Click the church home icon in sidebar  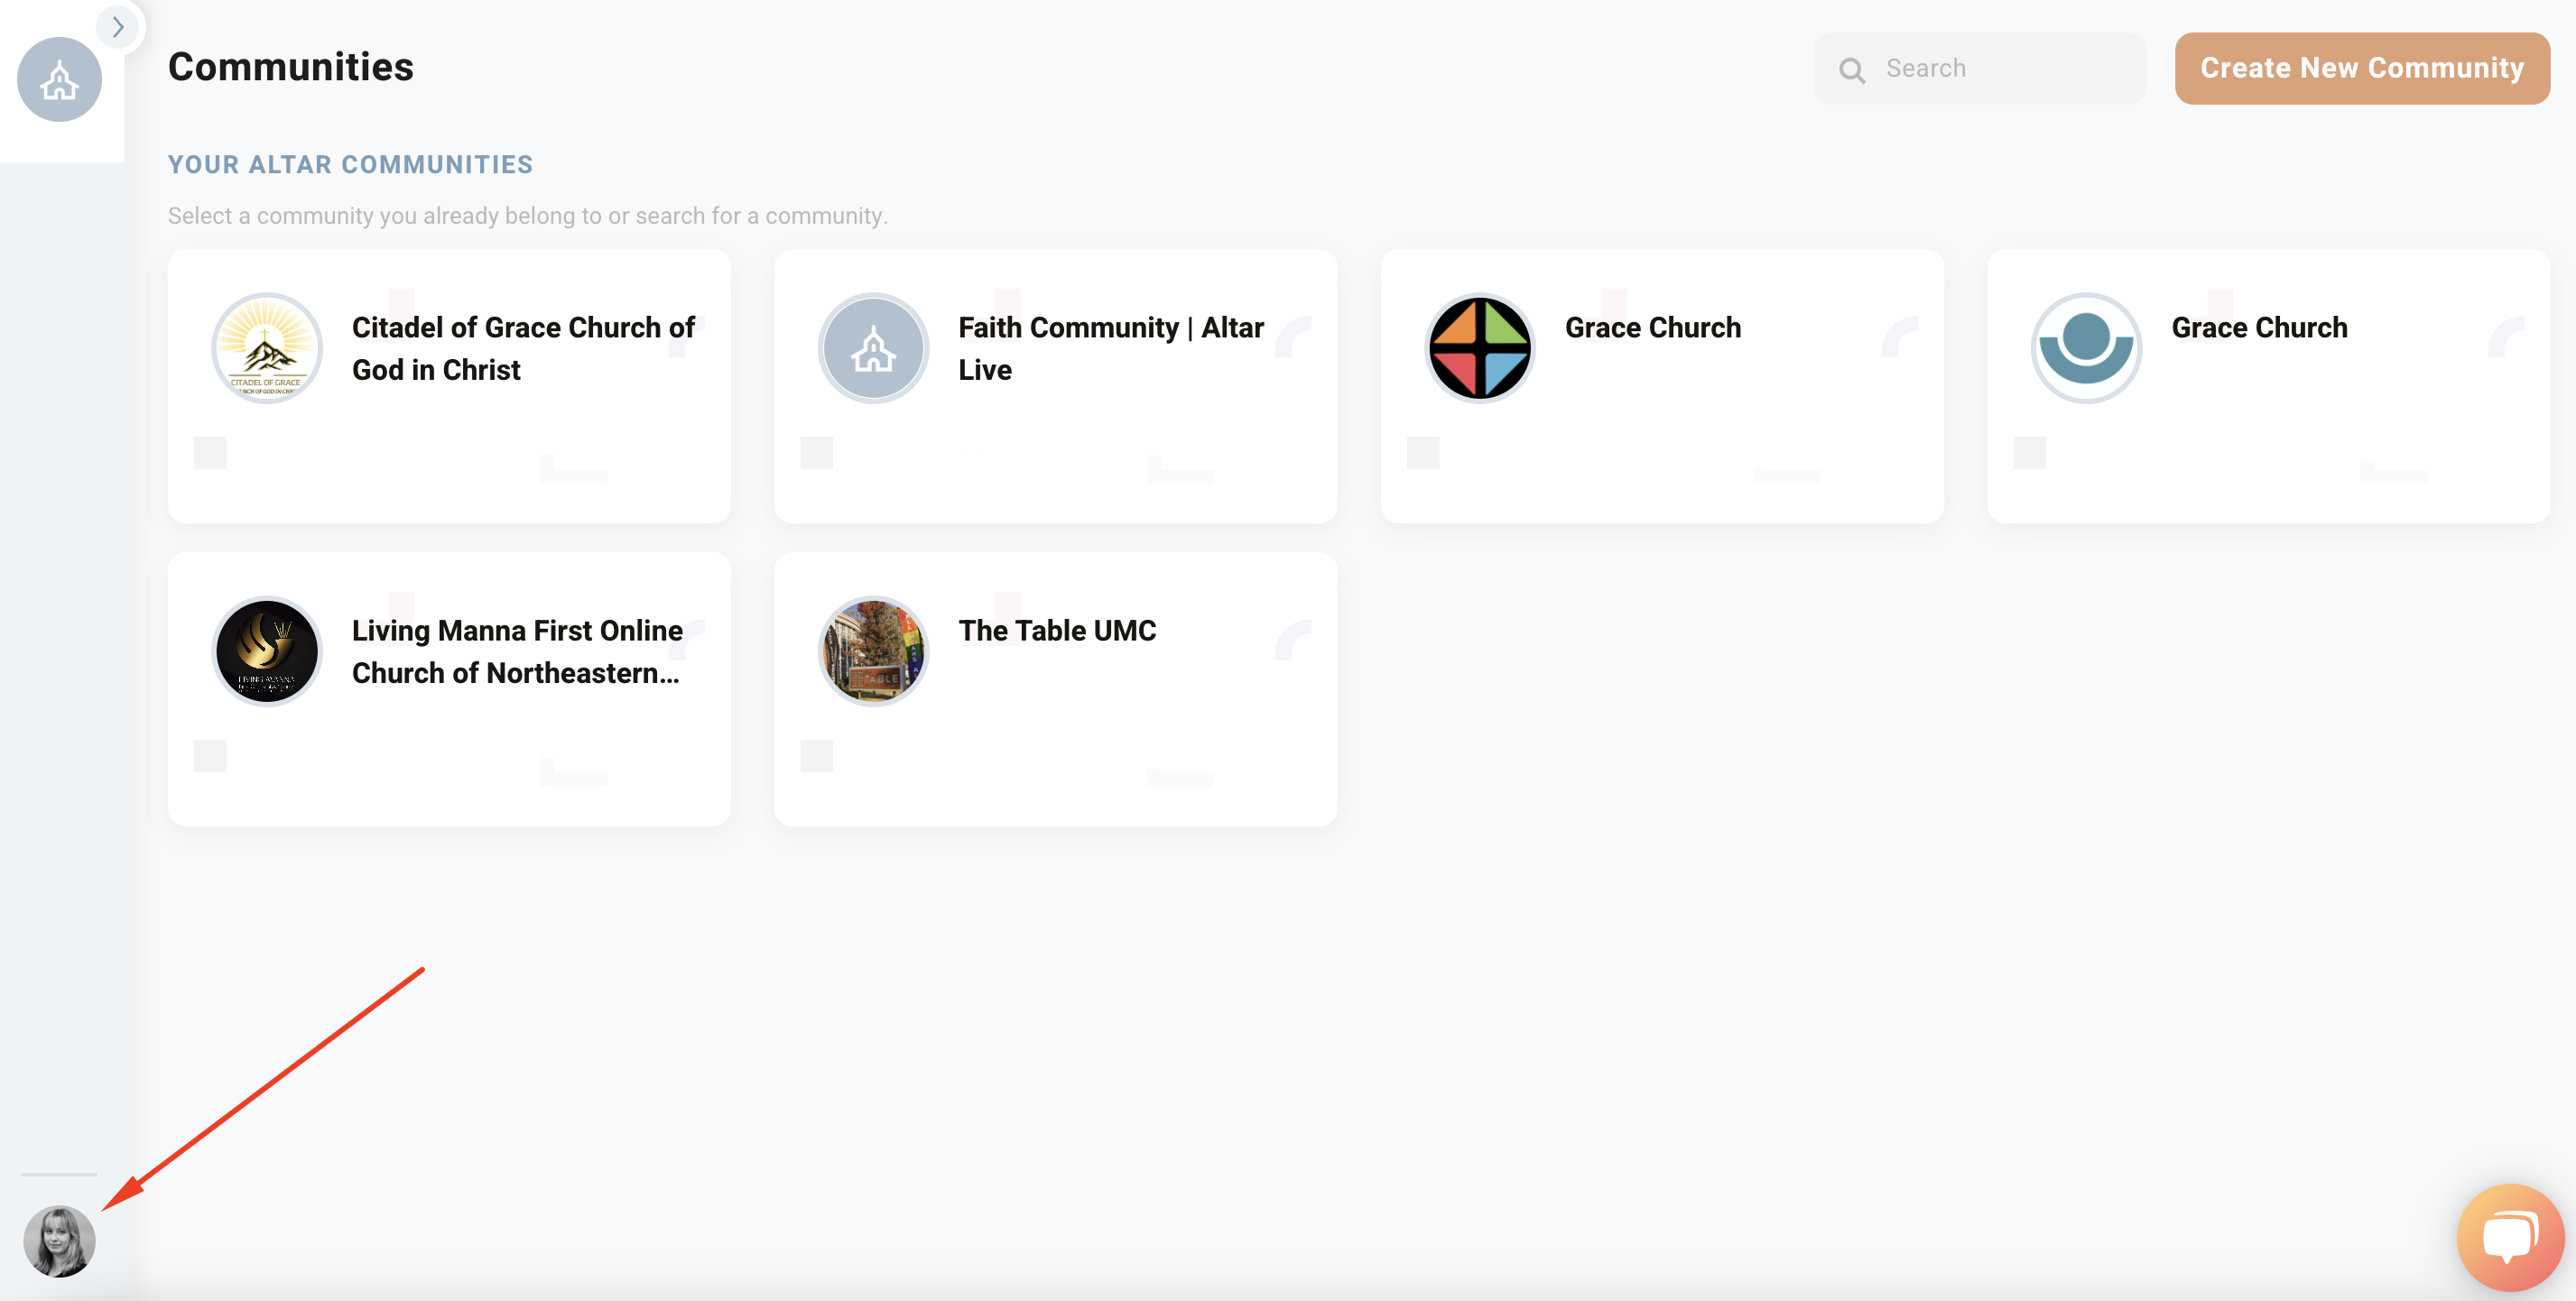click(x=59, y=80)
